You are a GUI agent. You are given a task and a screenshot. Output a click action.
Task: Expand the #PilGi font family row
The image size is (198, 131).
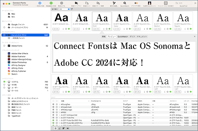point(60,112)
